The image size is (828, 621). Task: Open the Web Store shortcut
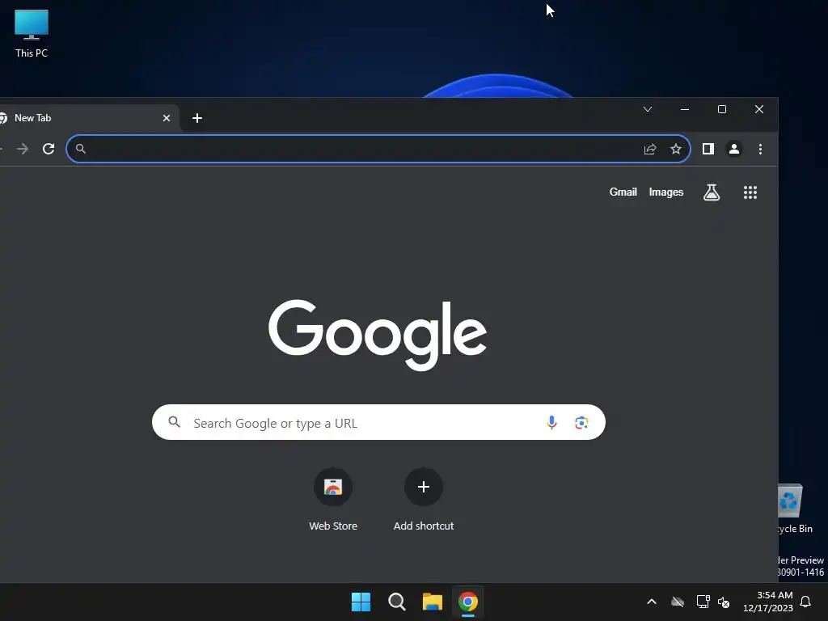click(x=333, y=499)
